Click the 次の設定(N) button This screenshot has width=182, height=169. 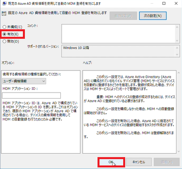pyautogui.click(x=153, y=16)
